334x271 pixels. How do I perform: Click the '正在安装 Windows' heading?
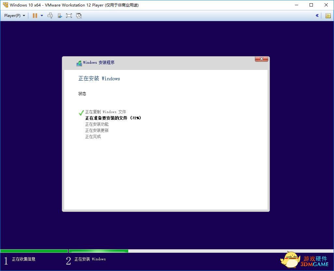(x=99, y=78)
